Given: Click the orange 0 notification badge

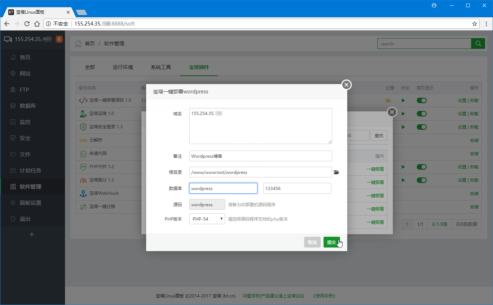Looking at the screenshot, I should coord(59,39).
